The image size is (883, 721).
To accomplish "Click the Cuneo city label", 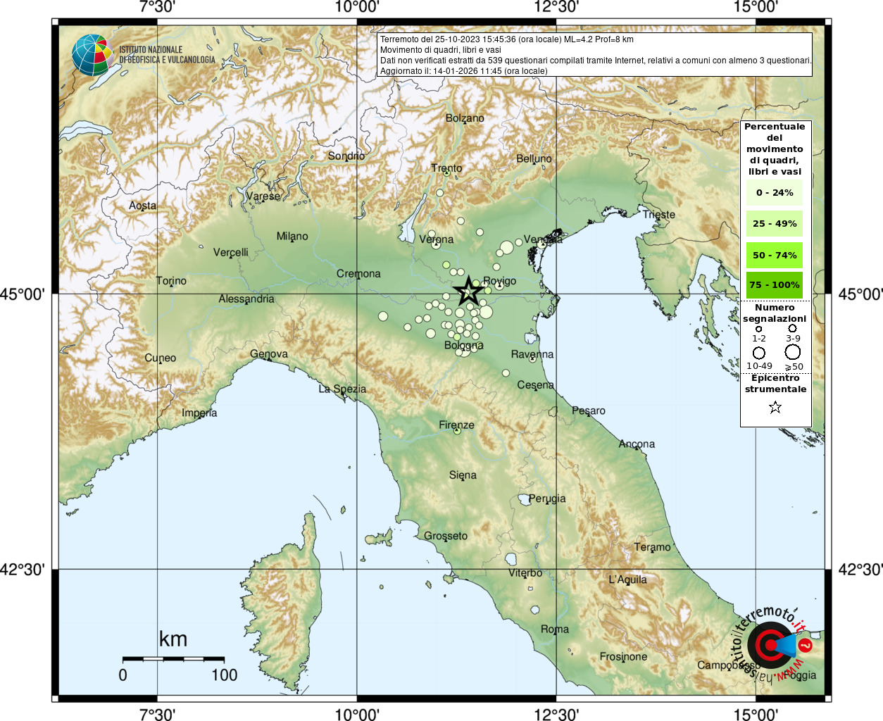I will 161,358.
